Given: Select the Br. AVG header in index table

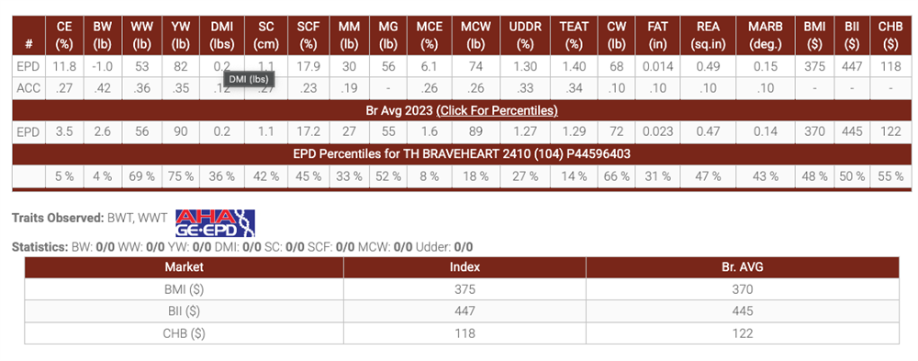Looking at the screenshot, I should point(742,266).
